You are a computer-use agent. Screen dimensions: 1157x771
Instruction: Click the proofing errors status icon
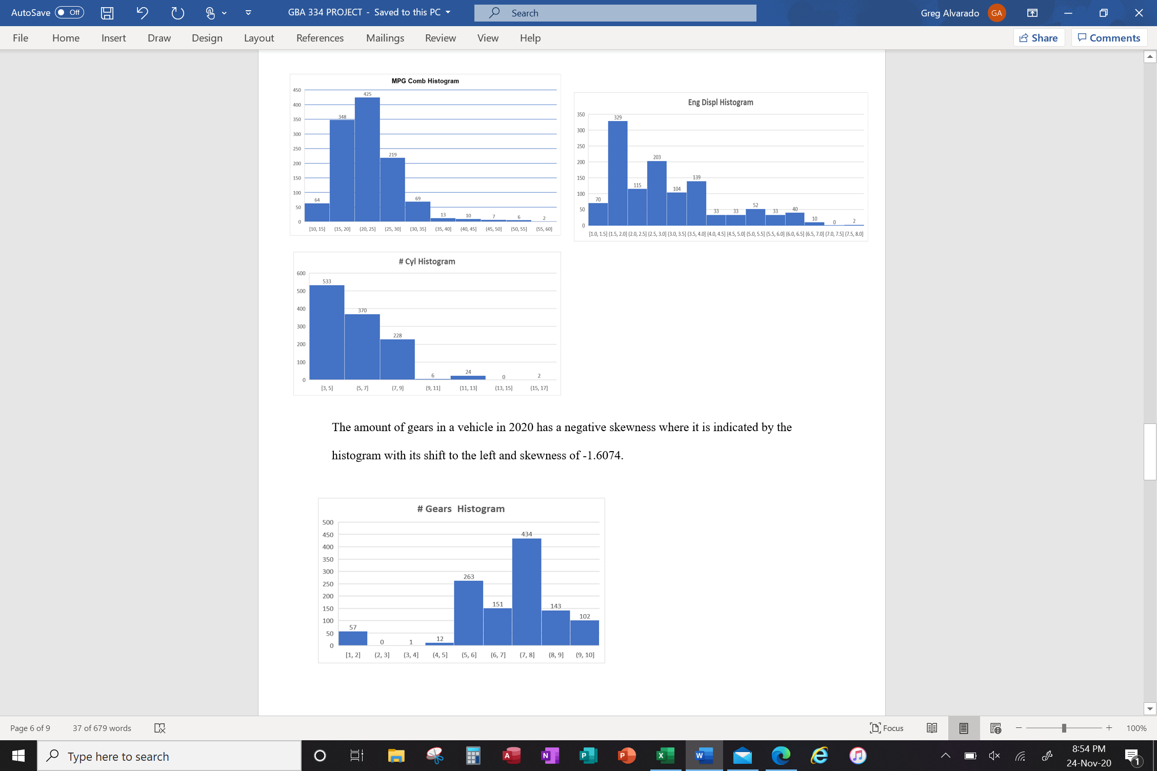click(159, 728)
